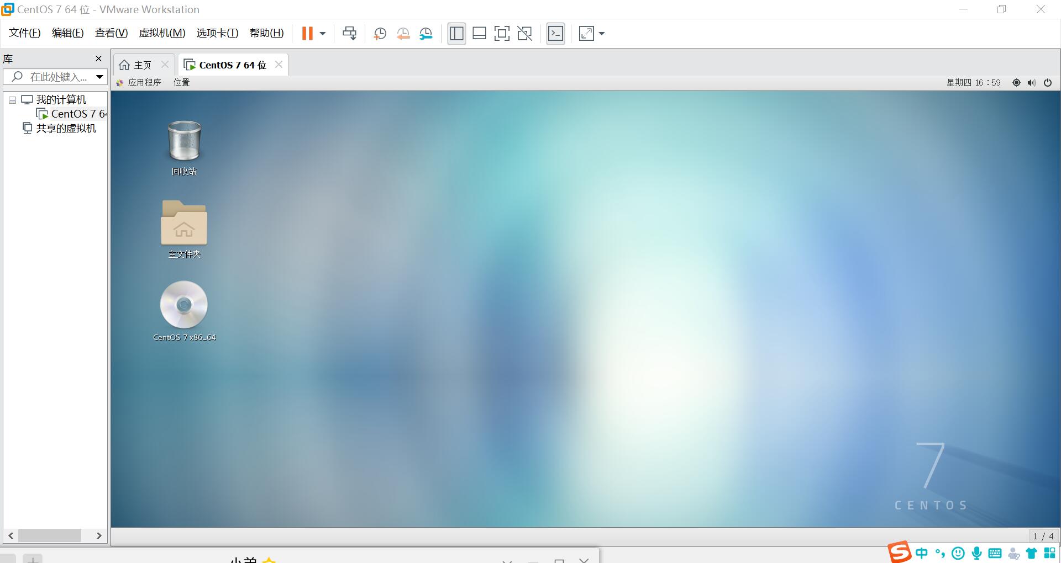Select the 回收站 trash desktop icon
The image size is (1061, 563).
(x=184, y=148)
